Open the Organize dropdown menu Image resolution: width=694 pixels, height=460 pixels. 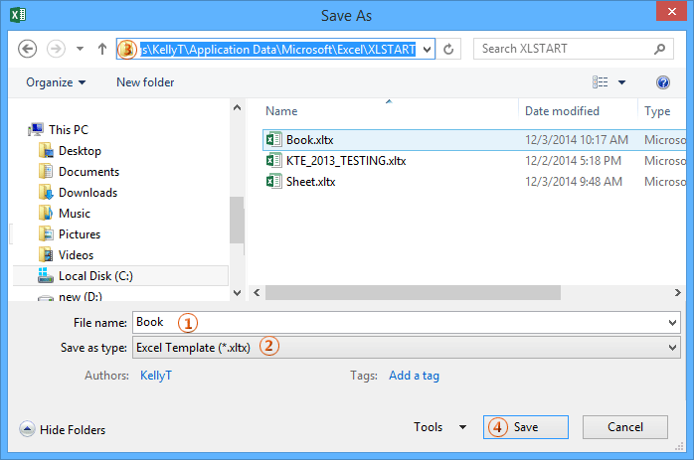tap(56, 82)
